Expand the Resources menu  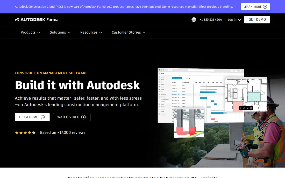coord(91,33)
